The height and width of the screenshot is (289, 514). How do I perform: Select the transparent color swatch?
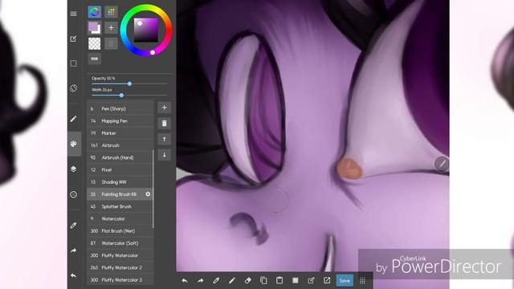coord(95,43)
